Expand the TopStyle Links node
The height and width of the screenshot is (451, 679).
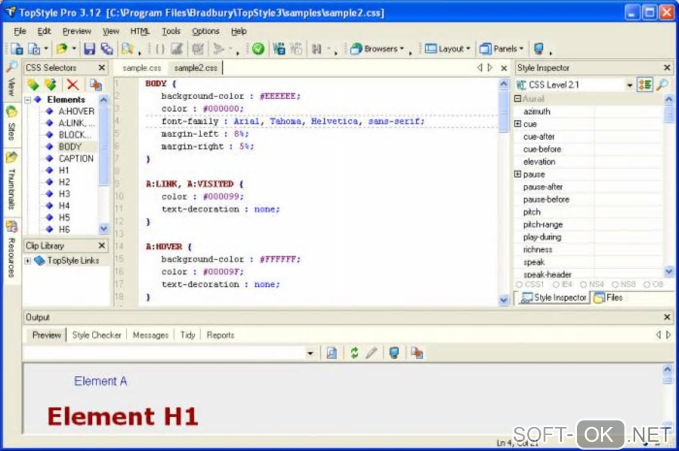point(28,261)
